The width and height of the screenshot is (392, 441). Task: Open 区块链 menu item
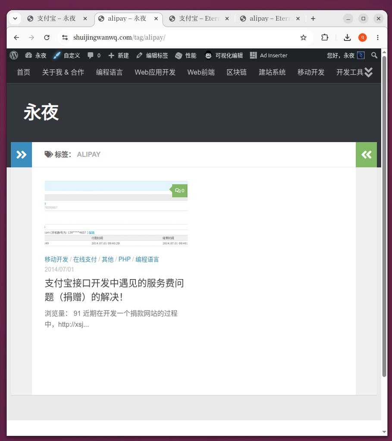237,72
